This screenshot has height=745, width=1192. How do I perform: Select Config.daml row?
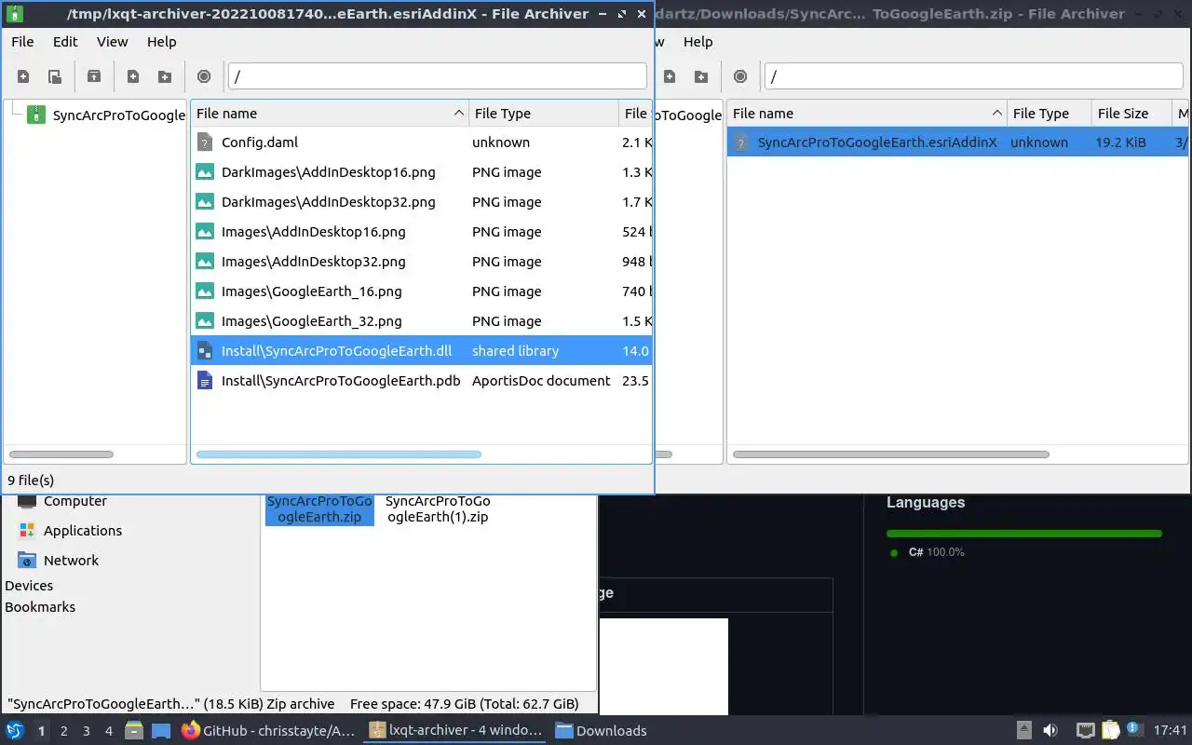coord(422,142)
